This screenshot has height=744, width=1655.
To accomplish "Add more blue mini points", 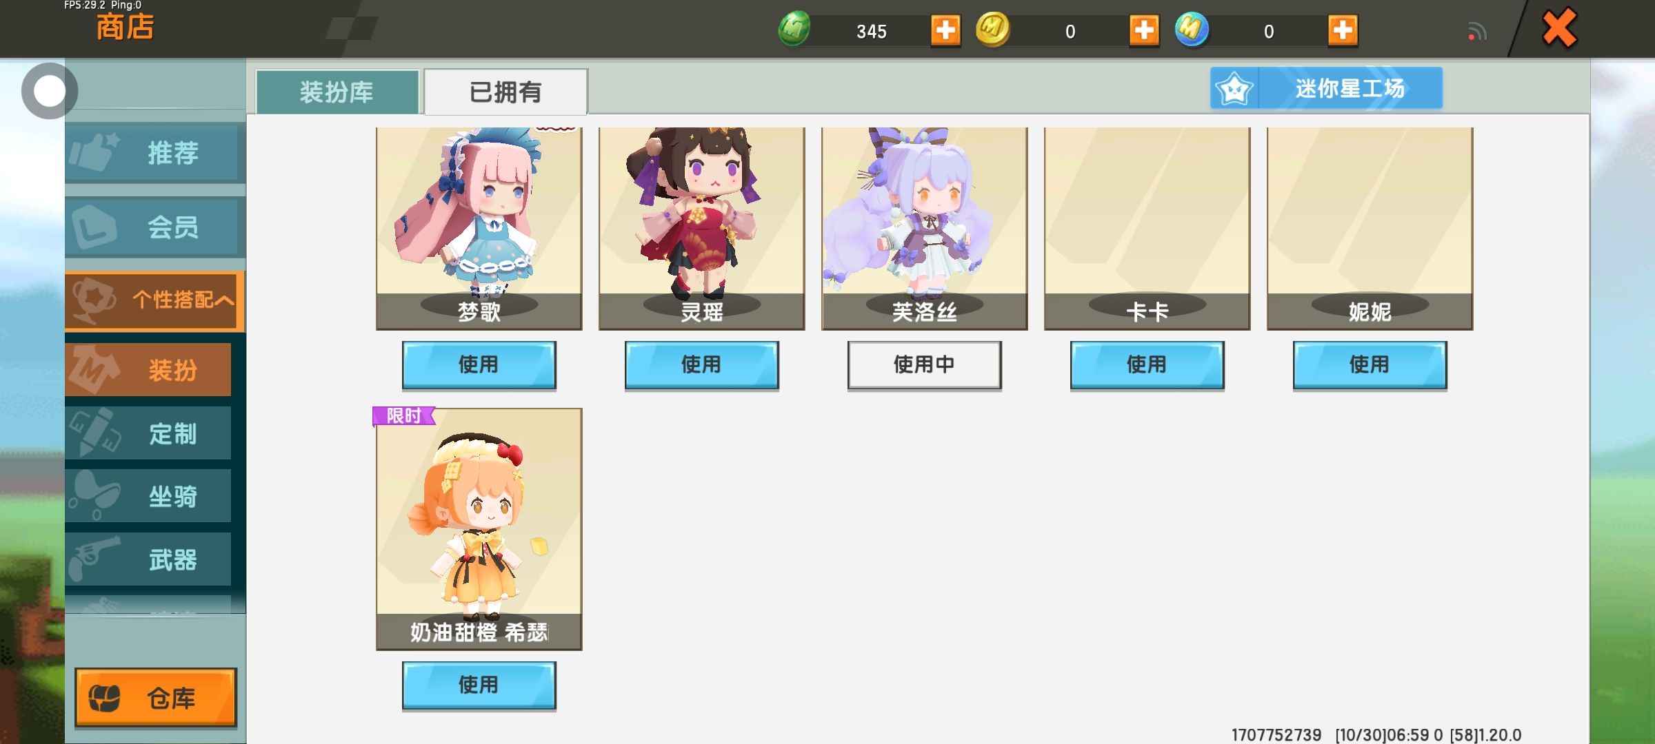I will 1343,30.
